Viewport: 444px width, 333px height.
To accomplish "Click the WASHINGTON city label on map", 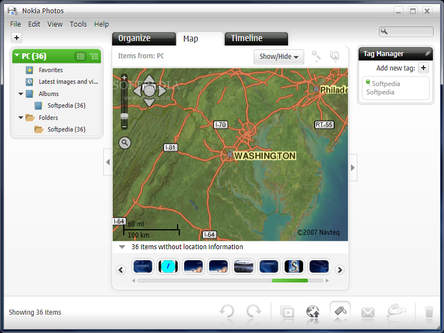I will (265, 156).
